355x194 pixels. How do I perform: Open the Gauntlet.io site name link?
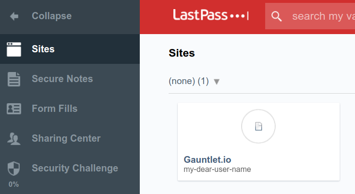point(208,159)
